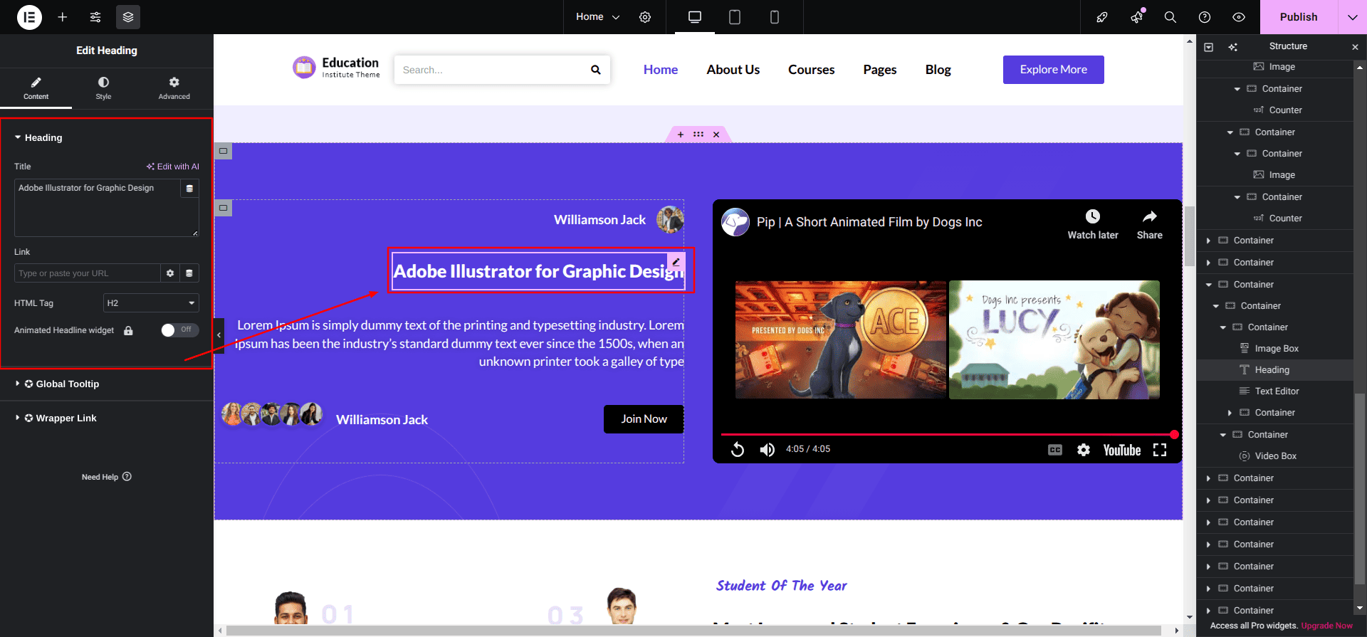Screen dimensions: 1367x637
Task: Click the Elementor logo icon
Action: [x=29, y=17]
